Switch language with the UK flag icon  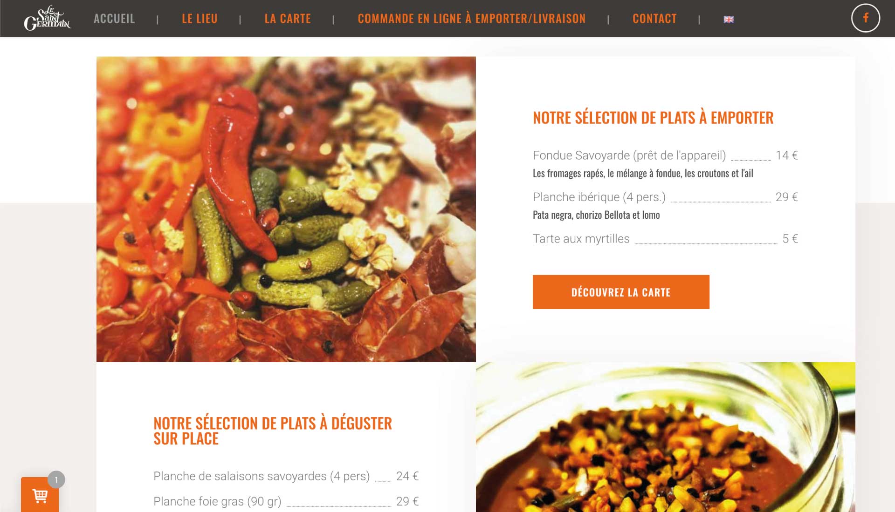pyautogui.click(x=729, y=19)
